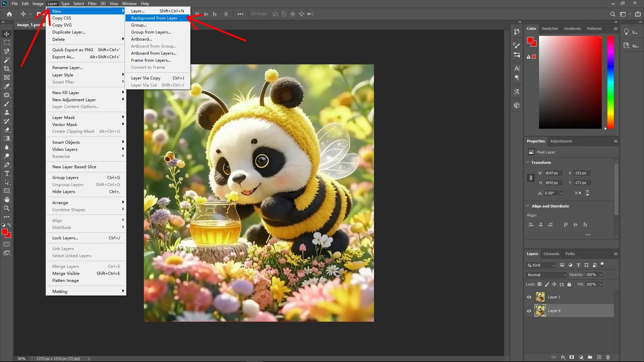Viewport: 644px width, 362px height.
Task: Create a new layer with the new layer icon
Action: (x=599, y=357)
